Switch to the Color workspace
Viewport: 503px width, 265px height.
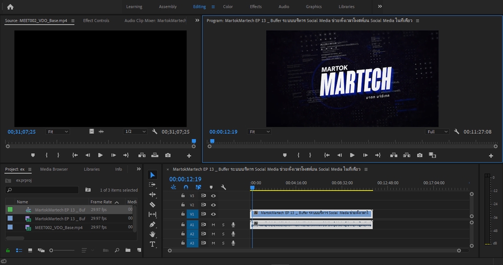(228, 7)
